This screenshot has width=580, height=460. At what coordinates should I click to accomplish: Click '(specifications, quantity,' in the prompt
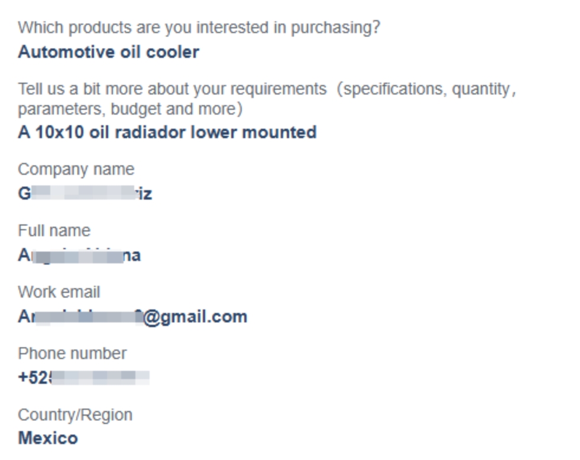click(x=426, y=89)
